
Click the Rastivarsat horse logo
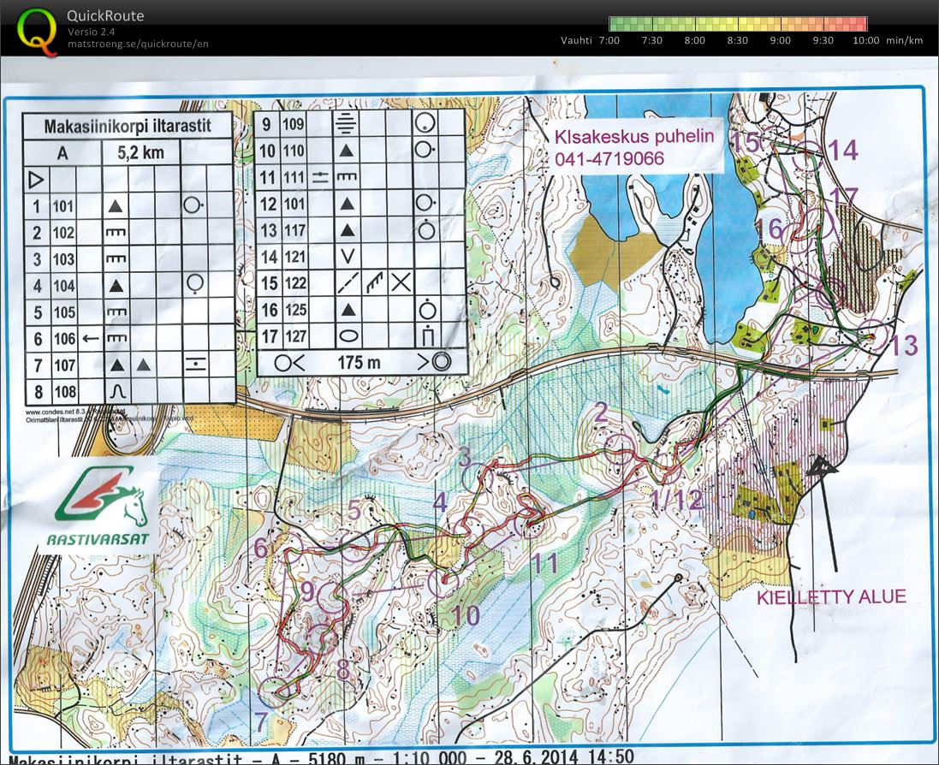(x=100, y=507)
